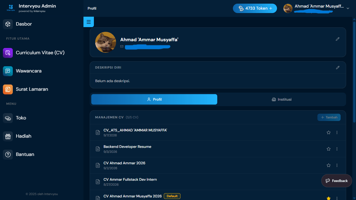Click the '© 2025 oleh Intervyou' footer text
Screen dimensions: 356x200
[42, 194]
